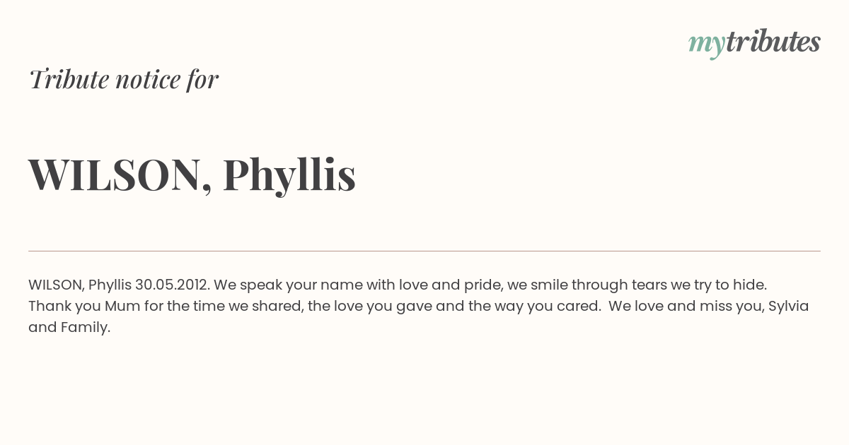This screenshot has width=849, height=445.
Task: Click "WILSON, Phyllis" in the body text
Action: pyautogui.click(x=80, y=285)
